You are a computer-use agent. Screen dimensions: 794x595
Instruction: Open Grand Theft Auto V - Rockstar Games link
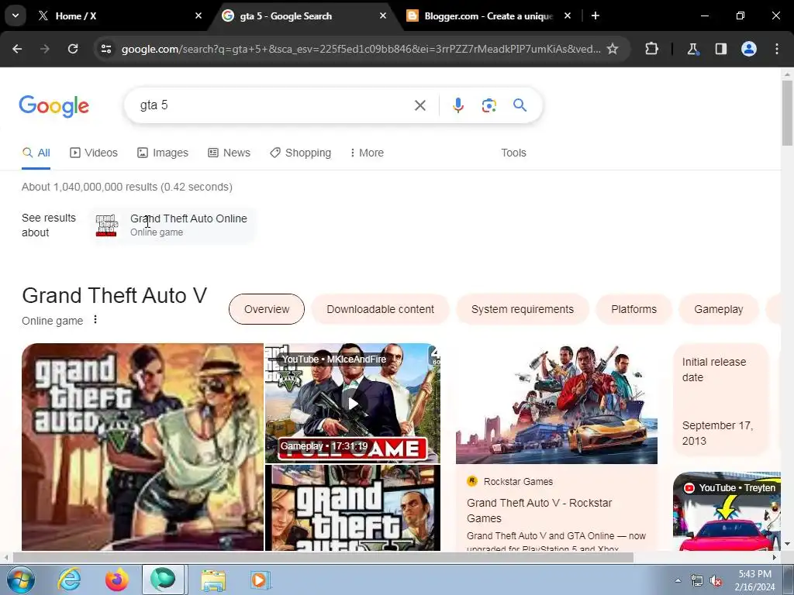540,511
